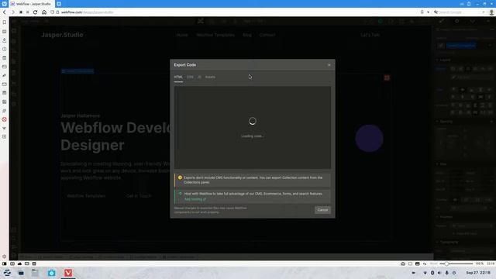496x279 pixels.
Task: Open the user profile avatar
Action: coord(491,12)
